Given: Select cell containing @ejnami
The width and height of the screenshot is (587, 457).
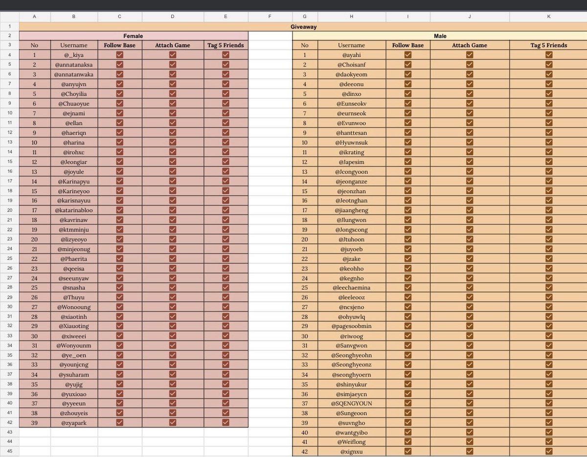Looking at the screenshot, I should 74,113.
